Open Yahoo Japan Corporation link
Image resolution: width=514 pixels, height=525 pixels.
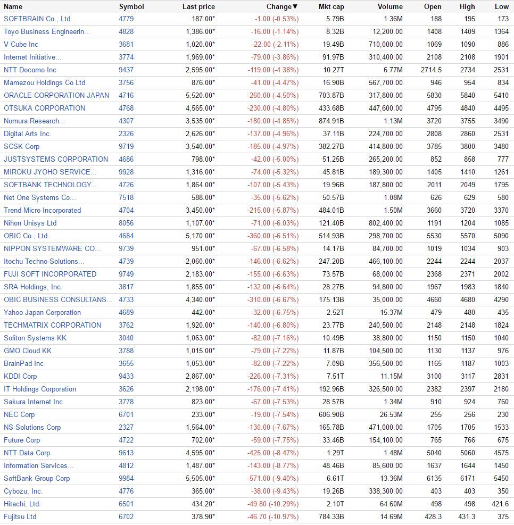click(x=42, y=312)
